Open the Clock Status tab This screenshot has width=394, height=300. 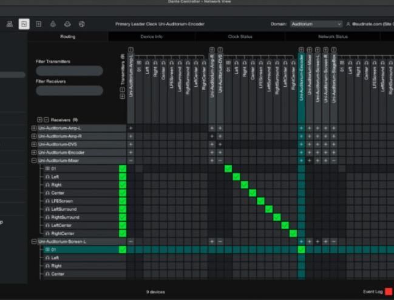coord(240,37)
